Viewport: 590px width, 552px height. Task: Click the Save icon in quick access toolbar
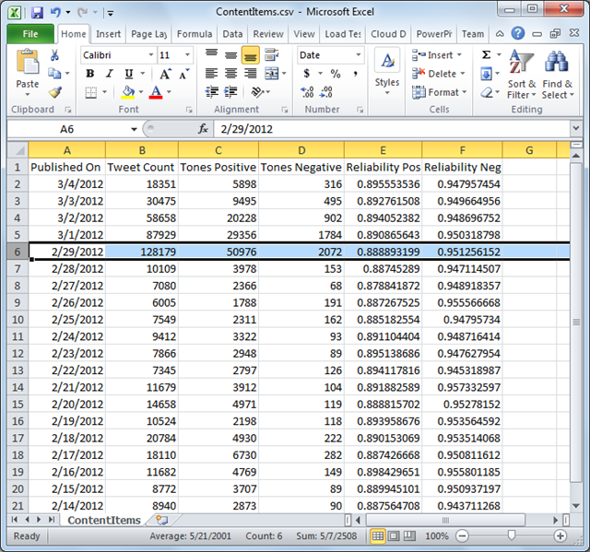click(37, 13)
